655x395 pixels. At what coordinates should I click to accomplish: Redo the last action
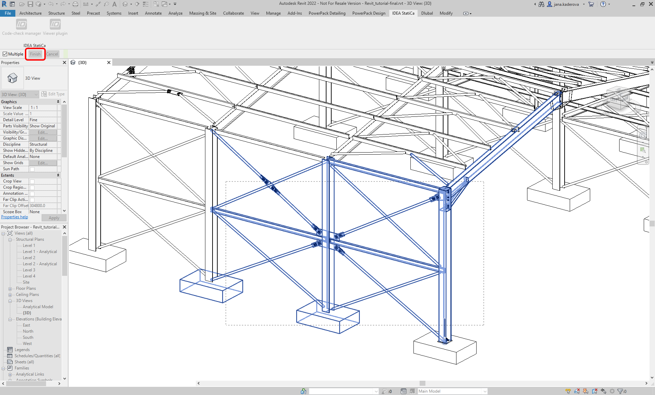click(63, 4)
